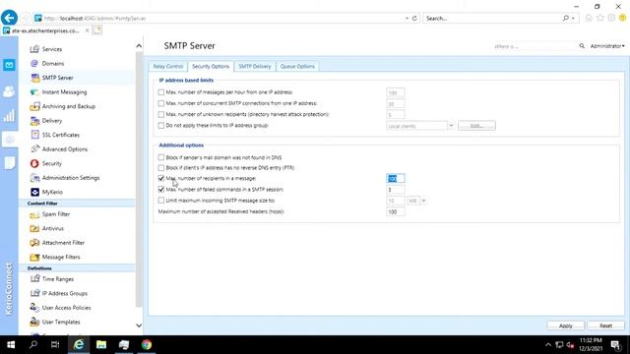This screenshot has height=354, width=630.
Task: Toggle do not apply limits to IP group
Action: click(x=161, y=126)
